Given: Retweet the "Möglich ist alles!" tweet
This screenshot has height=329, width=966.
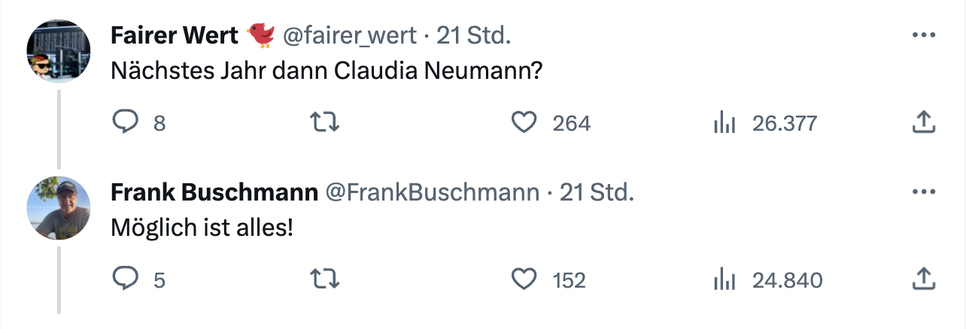Looking at the screenshot, I should pyautogui.click(x=326, y=280).
